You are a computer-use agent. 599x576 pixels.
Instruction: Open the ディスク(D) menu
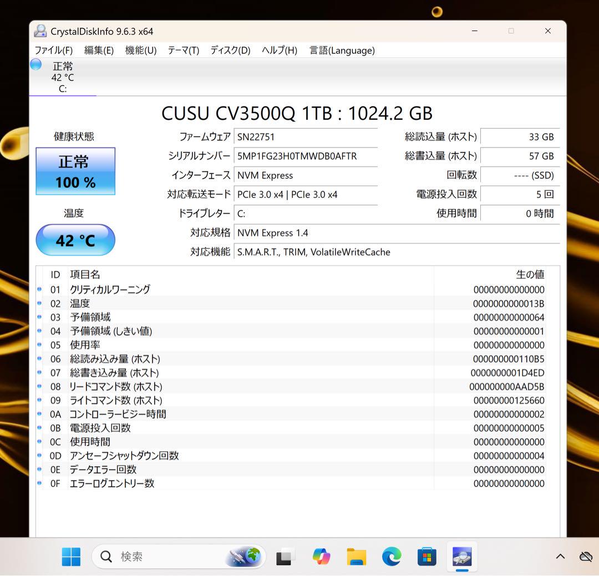coord(230,50)
